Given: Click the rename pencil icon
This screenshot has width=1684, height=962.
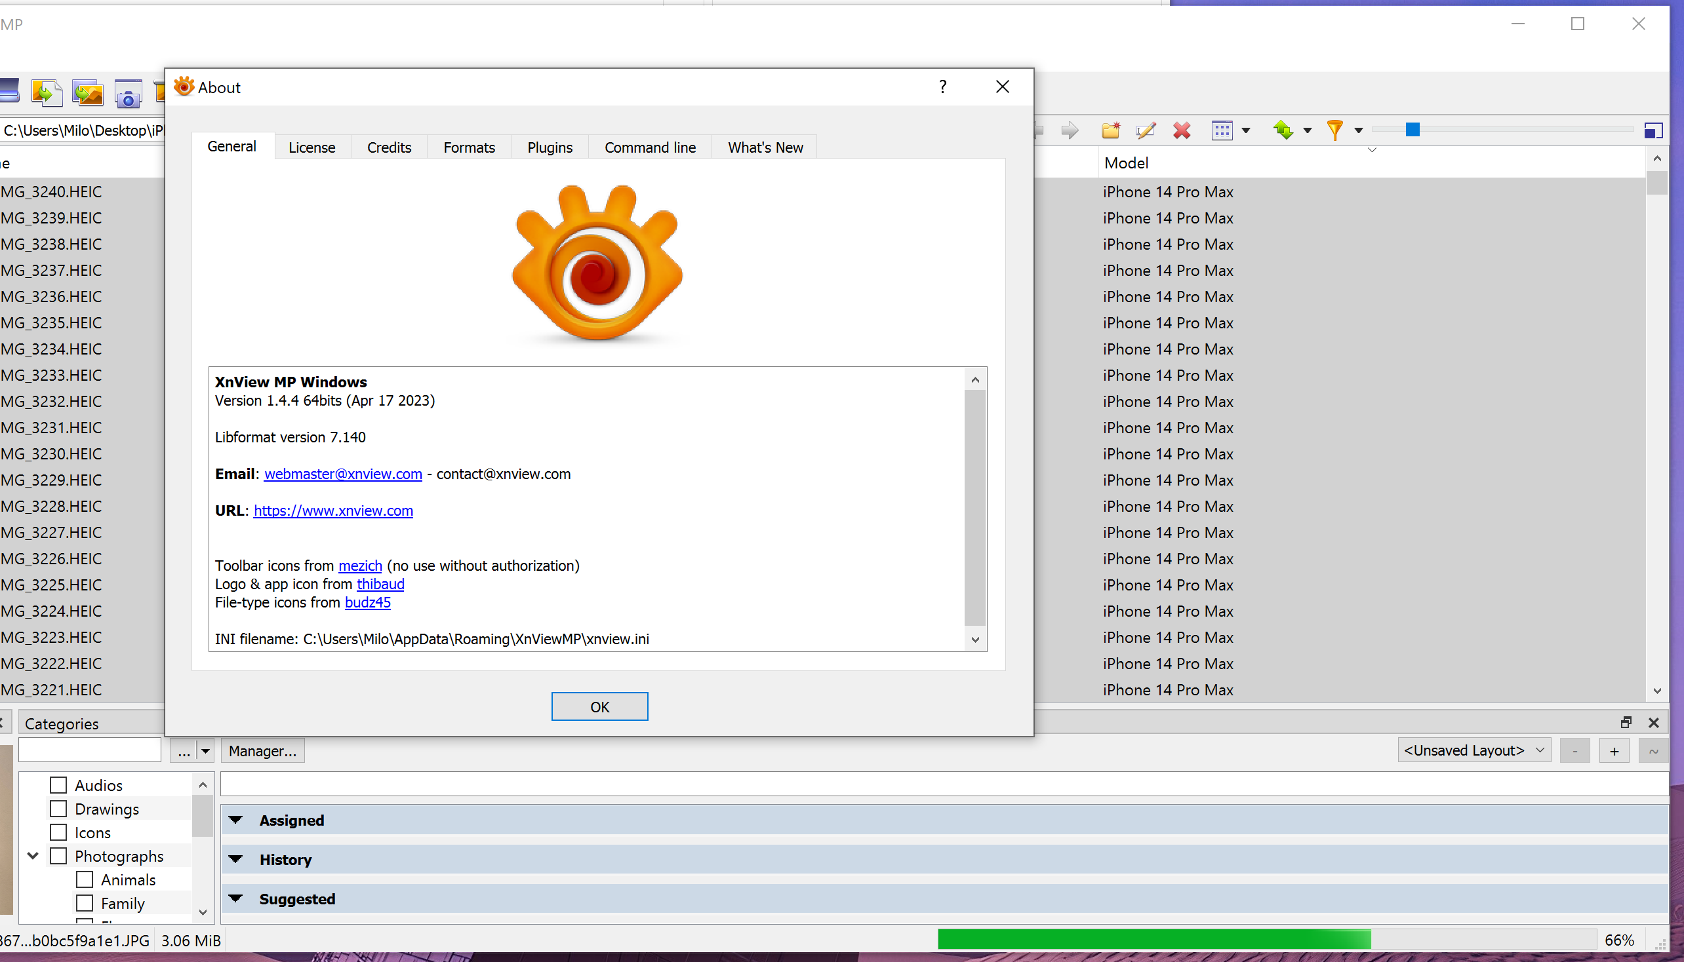Looking at the screenshot, I should coord(1146,130).
